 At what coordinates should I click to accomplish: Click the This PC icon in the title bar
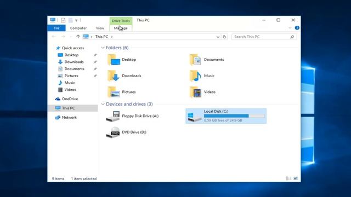[53, 20]
